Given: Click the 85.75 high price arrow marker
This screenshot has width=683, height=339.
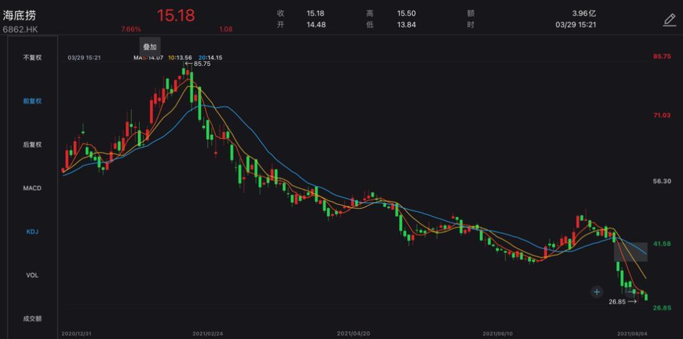Looking at the screenshot, I should pos(197,64).
